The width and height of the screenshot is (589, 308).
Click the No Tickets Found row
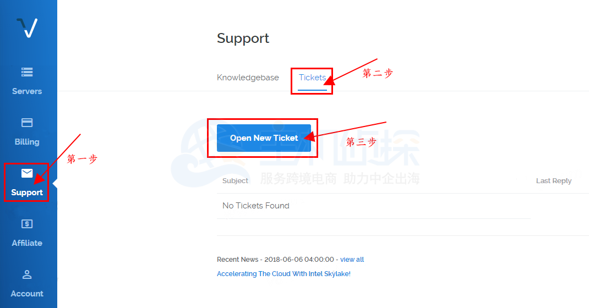coord(374,206)
